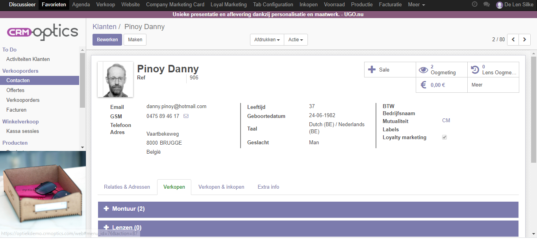The image size is (537, 239).
Task: Open the Favorieten menu
Action: (54, 5)
